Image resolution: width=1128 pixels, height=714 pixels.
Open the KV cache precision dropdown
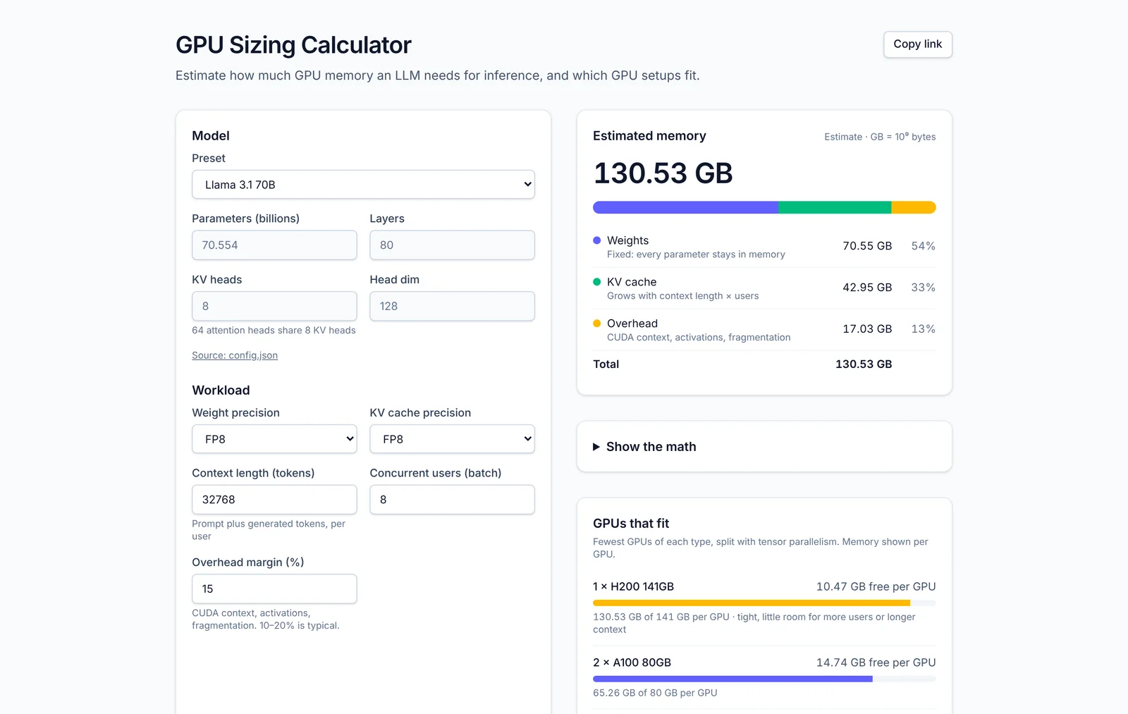point(452,439)
